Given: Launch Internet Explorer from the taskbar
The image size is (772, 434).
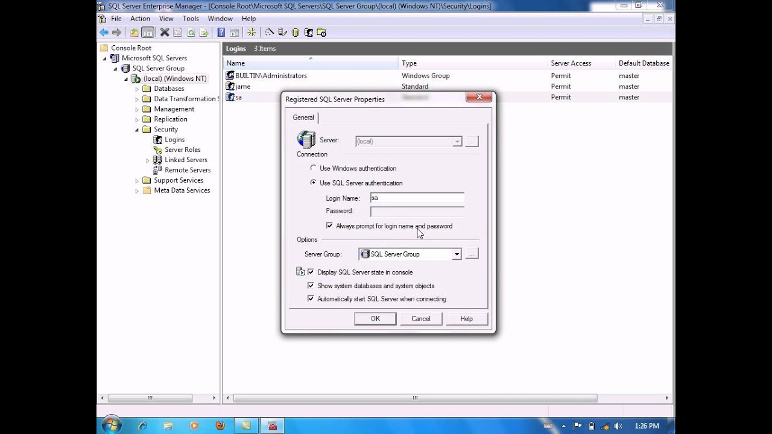Looking at the screenshot, I should (142, 426).
